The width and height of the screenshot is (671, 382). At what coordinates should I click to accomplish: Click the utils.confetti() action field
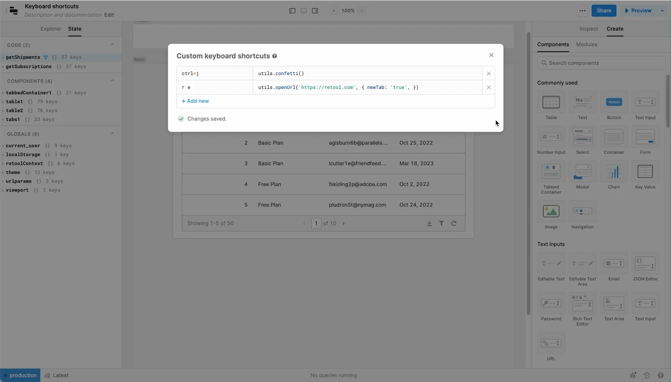click(x=367, y=73)
